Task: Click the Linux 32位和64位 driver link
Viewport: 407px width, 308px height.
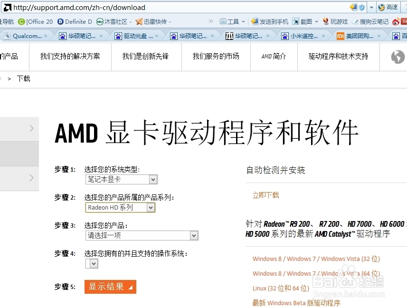Action: [x=282, y=288]
